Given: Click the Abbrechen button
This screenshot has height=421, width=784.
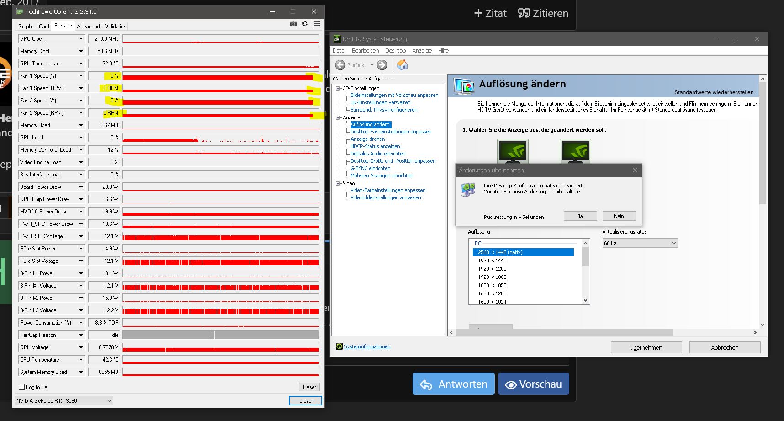Looking at the screenshot, I should point(725,347).
